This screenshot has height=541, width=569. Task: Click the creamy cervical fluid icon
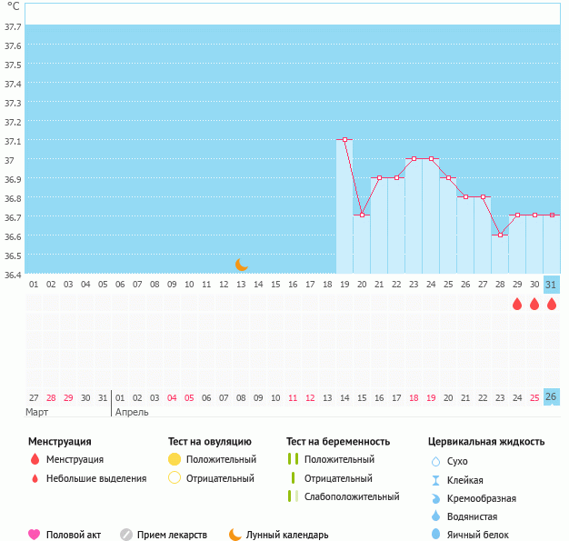pos(435,498)
